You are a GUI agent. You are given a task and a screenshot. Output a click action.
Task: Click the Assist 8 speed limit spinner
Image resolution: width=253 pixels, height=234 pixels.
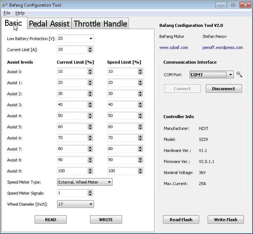pos(141,160)
